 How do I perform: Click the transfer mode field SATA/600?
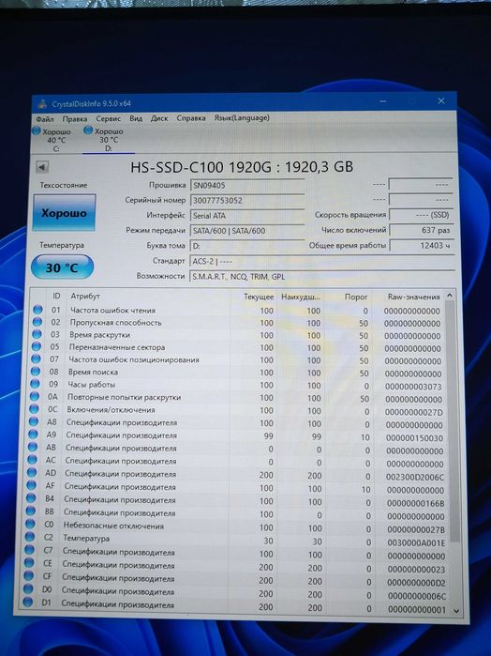coord(247,231)
